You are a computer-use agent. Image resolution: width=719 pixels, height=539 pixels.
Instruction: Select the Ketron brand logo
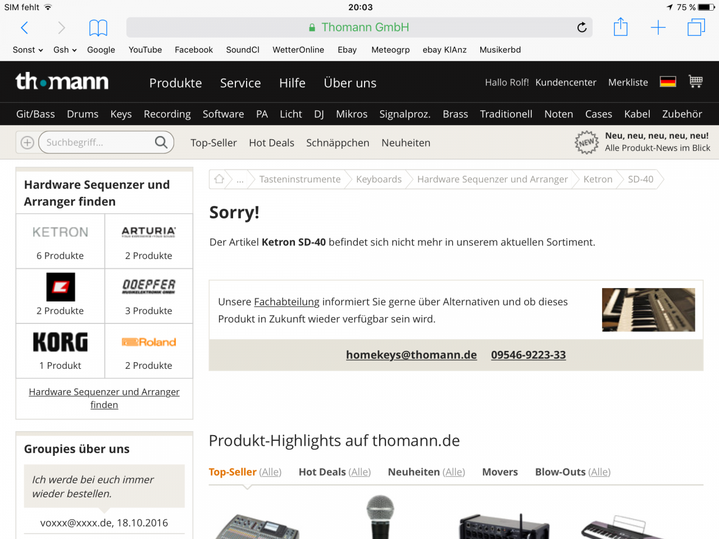point(60,232)
